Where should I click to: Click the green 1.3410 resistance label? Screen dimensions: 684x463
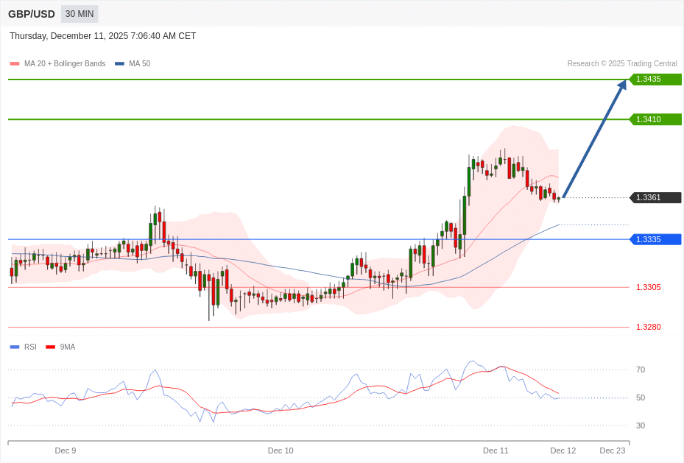[x=649, y=119]
